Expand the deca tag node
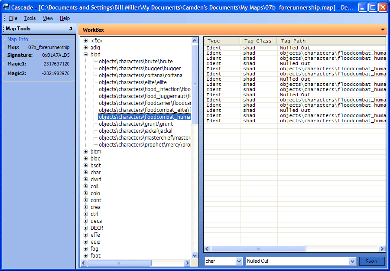Image resolution: width=390 pixels, height=271 pixels. tap(85, 221)
